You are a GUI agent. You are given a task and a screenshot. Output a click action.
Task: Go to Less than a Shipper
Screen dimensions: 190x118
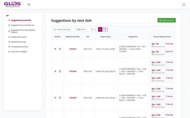(19, 51)
